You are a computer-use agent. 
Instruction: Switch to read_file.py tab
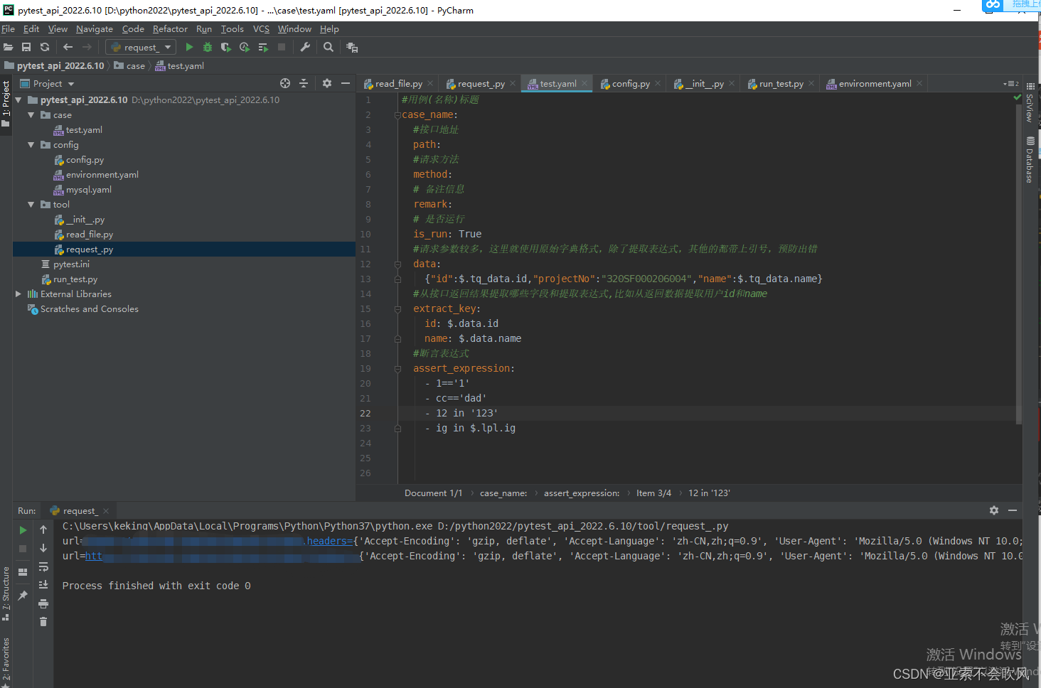tap(398, 84)
